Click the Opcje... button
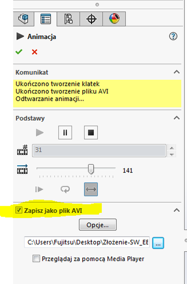 [x=97, y=225]
